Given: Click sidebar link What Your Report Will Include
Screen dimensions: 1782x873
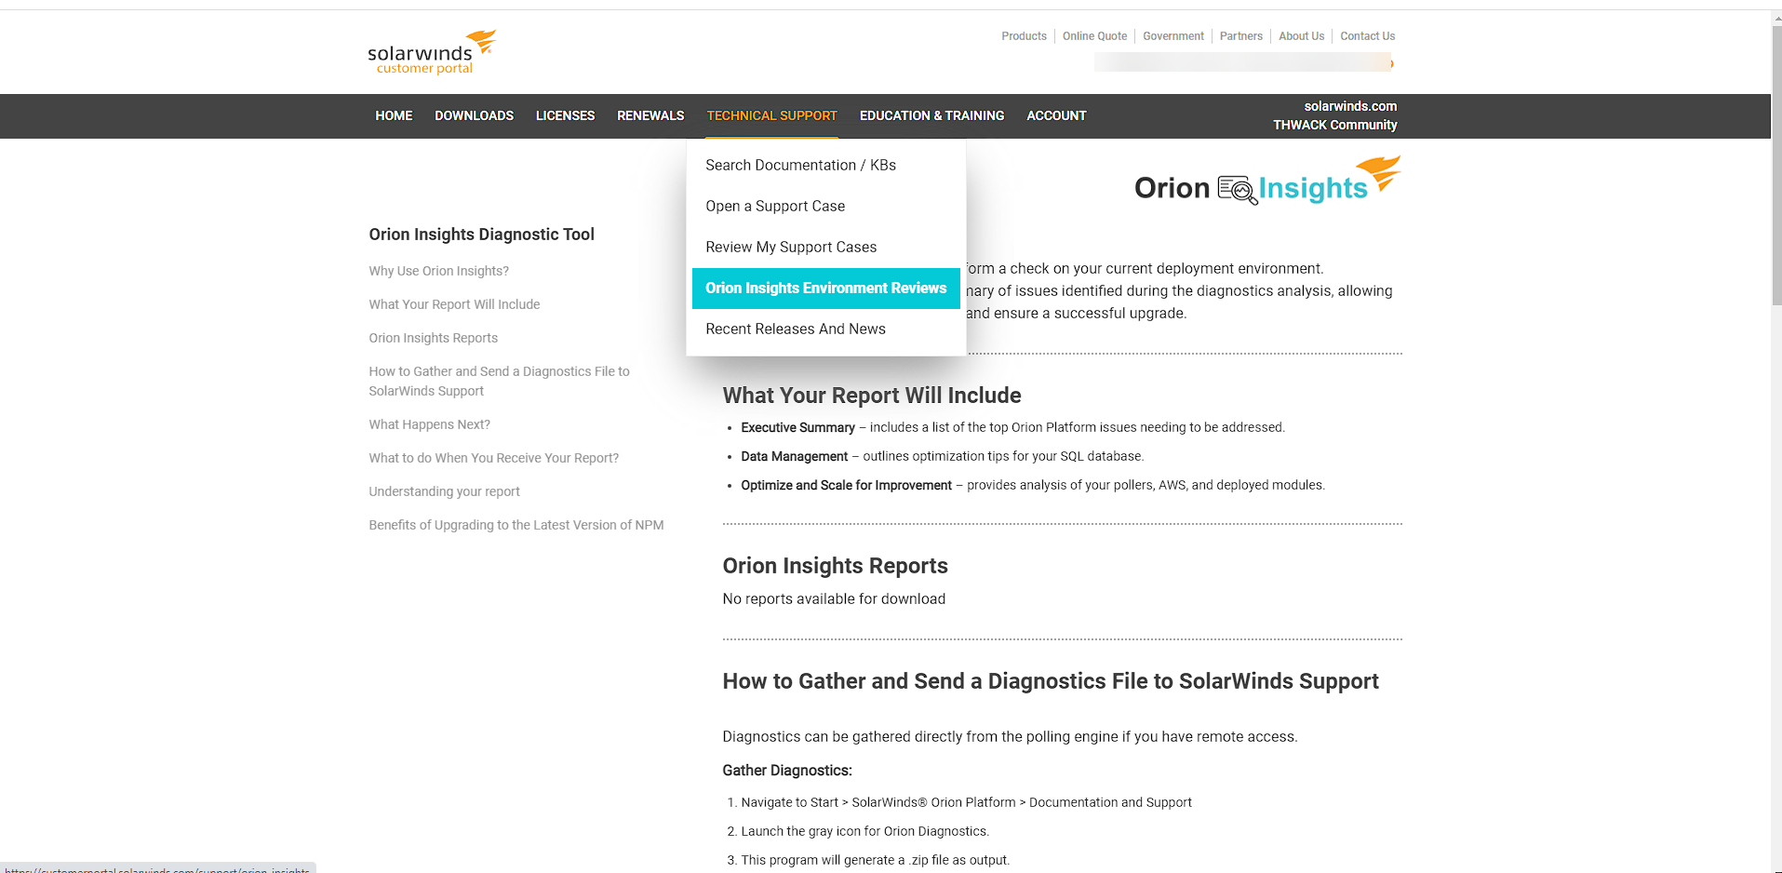Looking at the screenshot, I should click(x=454, y=304).
